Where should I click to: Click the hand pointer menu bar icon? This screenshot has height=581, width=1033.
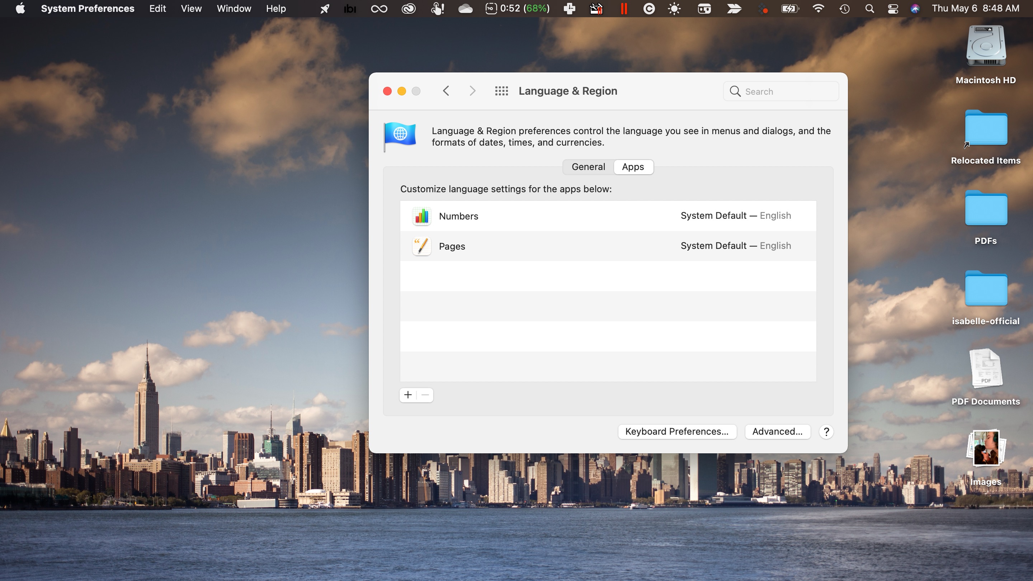(437, 8)
